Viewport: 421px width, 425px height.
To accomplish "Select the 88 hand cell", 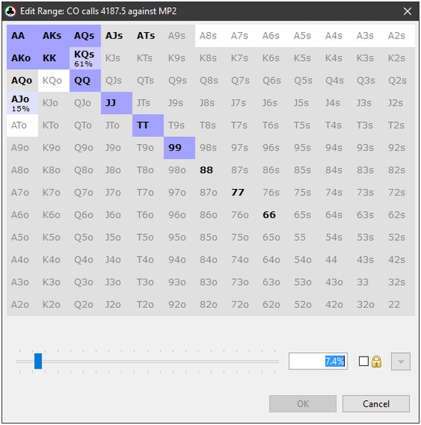I will coord(210,170).
